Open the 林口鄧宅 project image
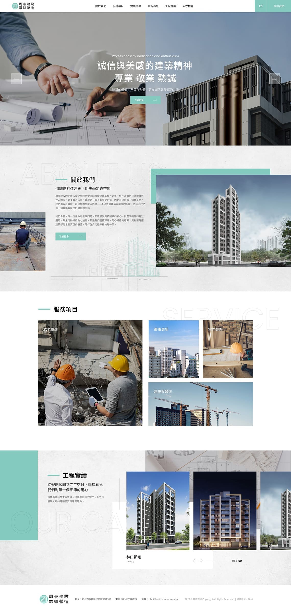 pyautogui.click(x=158, y=511)
